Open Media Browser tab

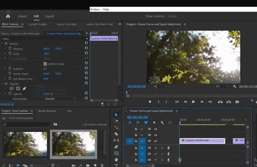[x=47, y=111]
